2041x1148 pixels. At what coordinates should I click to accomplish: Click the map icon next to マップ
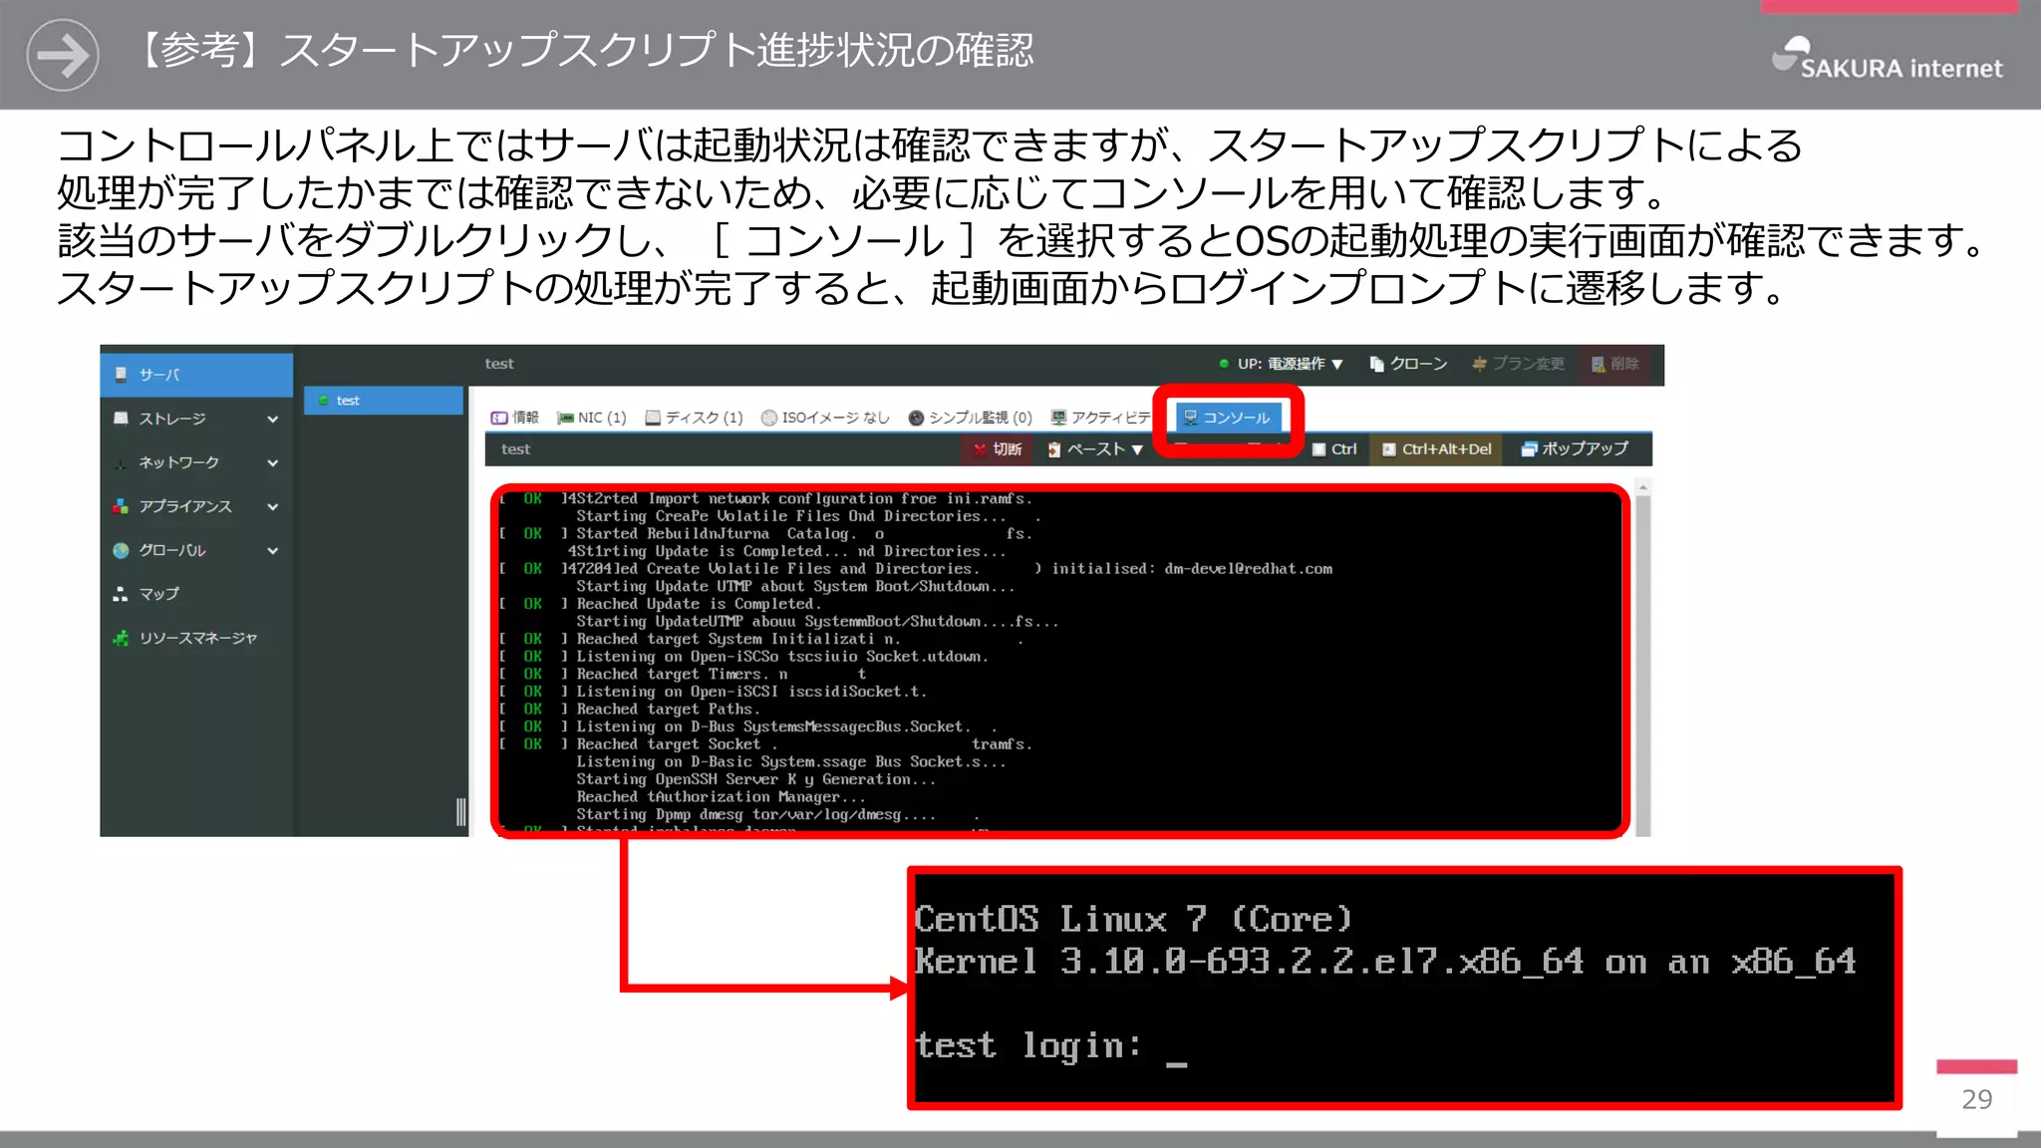(x=121, y=594)
